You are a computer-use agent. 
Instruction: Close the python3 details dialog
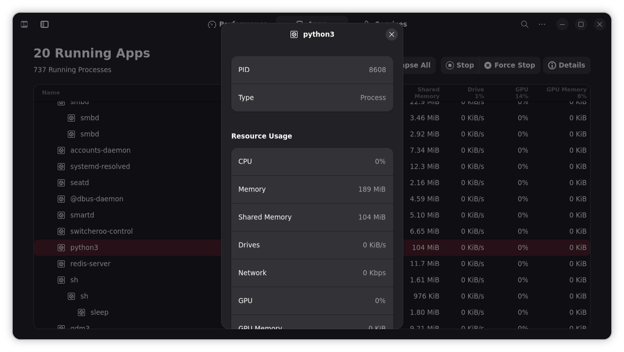click(x=391, y=34)
